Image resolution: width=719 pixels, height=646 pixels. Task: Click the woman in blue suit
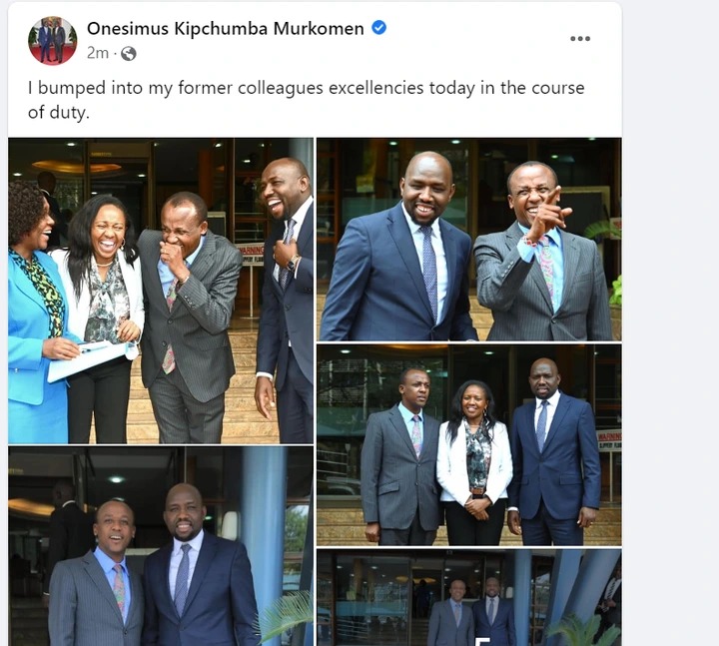click(x=36, y=313)
